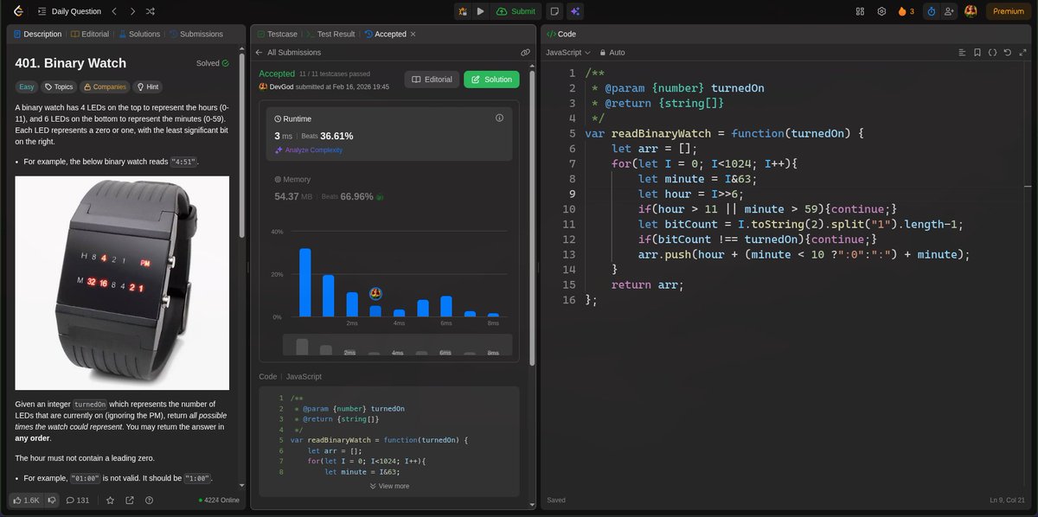Switch to the Submissions tab
This screenshot has height=517, width=1038.
click(x=195, y=34)
